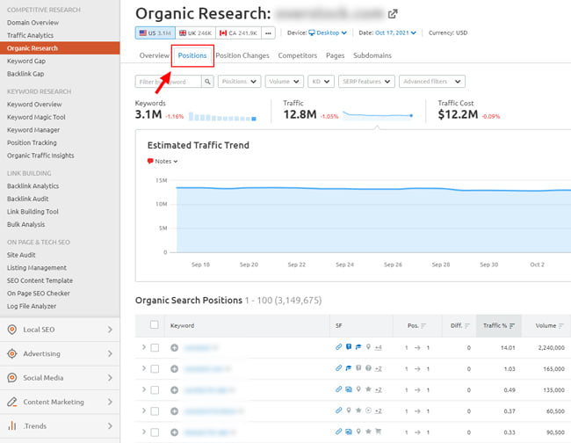Expand the Notes dropdown
The height and width of the screenshot is (443, 571).
[x=163, y=161]
